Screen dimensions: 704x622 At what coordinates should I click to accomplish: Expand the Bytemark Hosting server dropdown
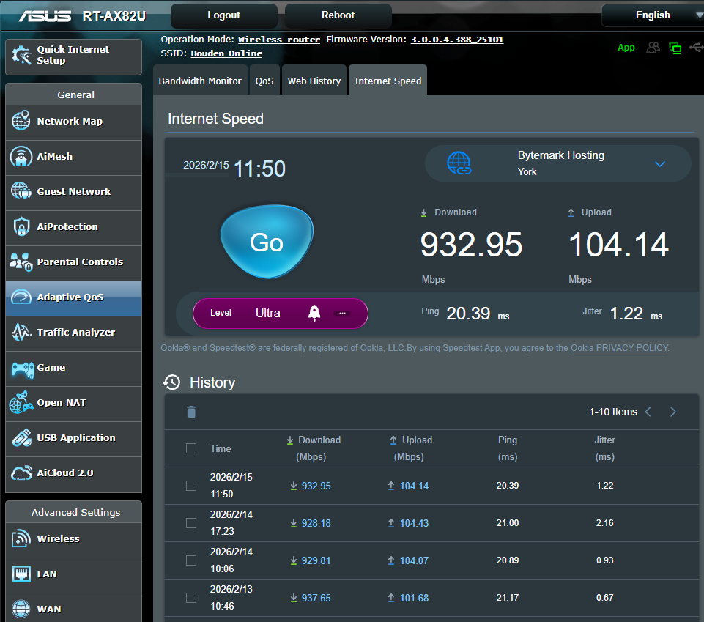[x=557, y=163]
